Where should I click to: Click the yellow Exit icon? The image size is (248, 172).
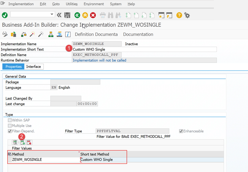[85, 15]
